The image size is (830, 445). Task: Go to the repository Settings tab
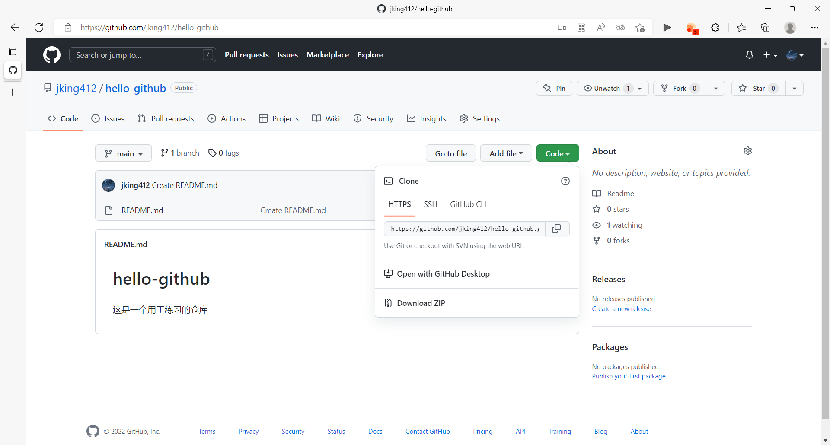tap(479, 119)
